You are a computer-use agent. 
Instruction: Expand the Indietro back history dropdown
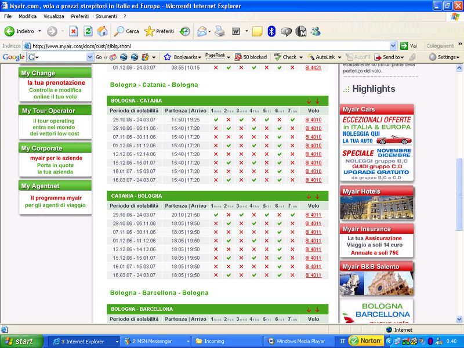click(x=39, y=31)
